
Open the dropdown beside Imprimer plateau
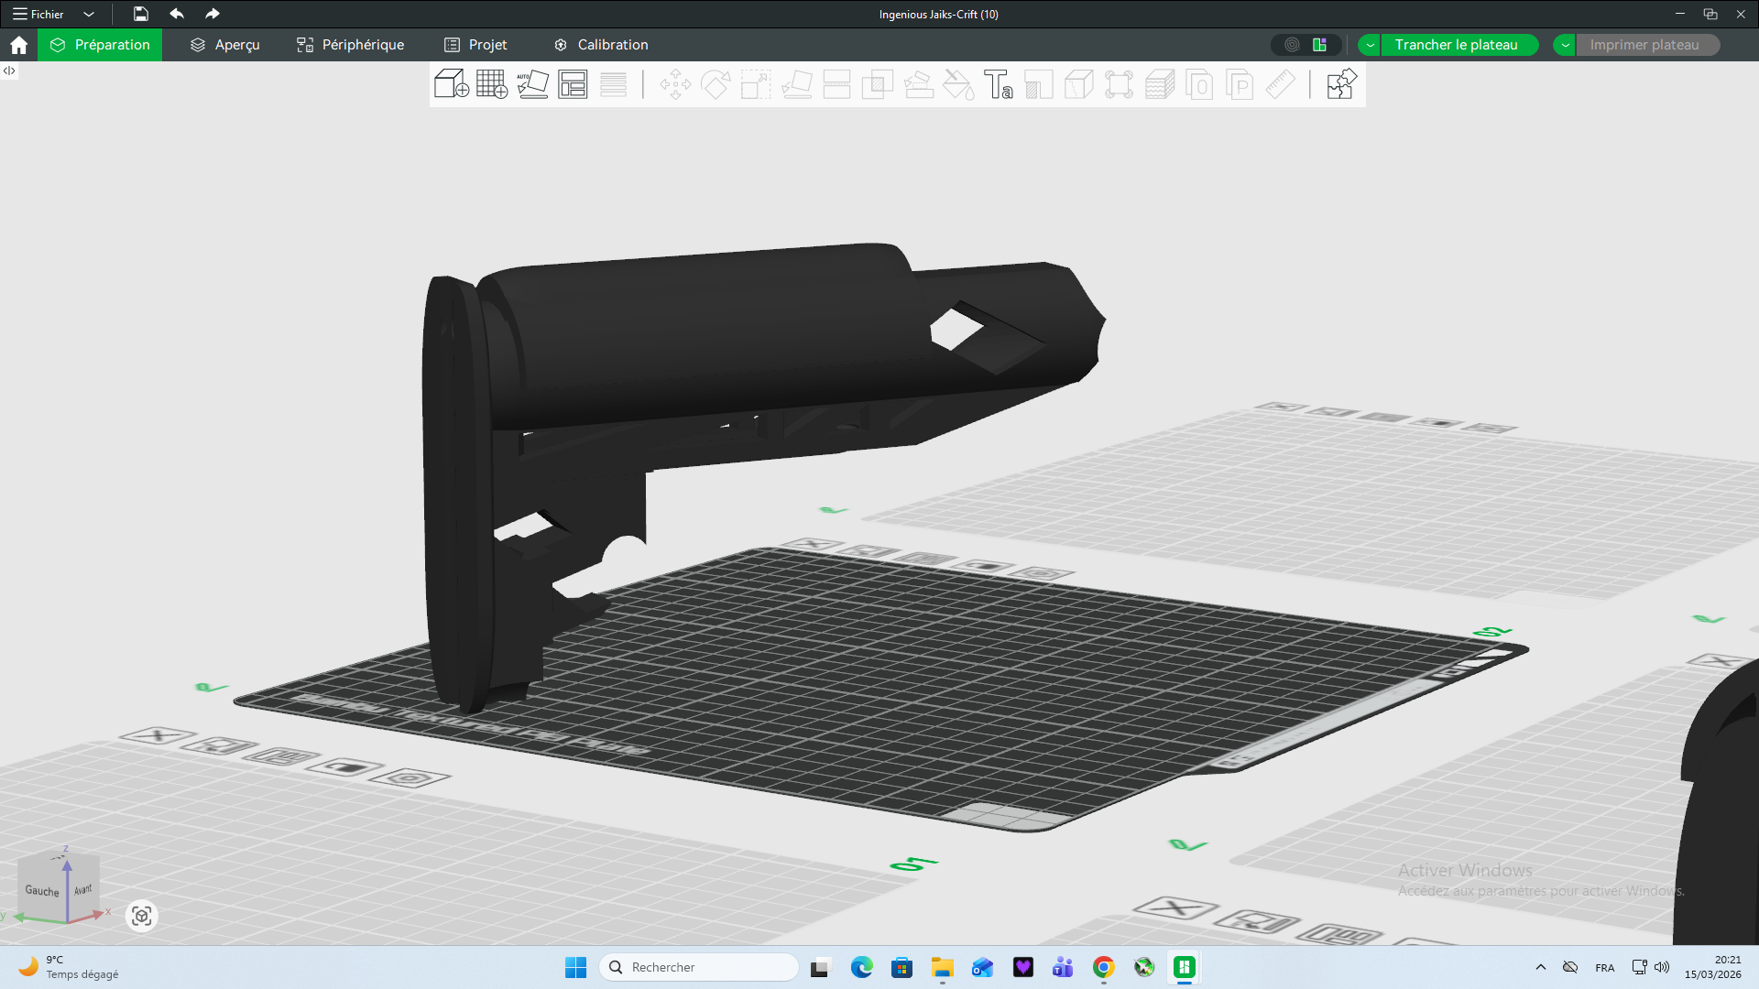tap(1565, 45)
